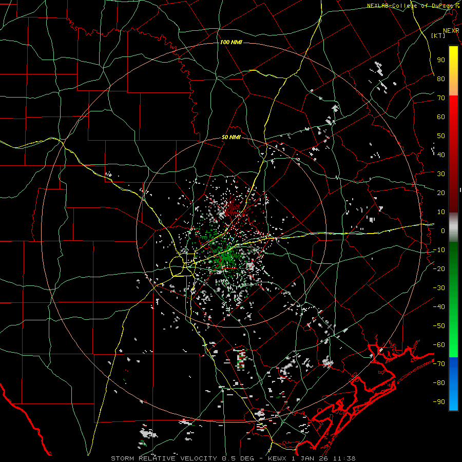Click the 90 value on the velocity scale
462x462 pixels.
tap(441, 60)
